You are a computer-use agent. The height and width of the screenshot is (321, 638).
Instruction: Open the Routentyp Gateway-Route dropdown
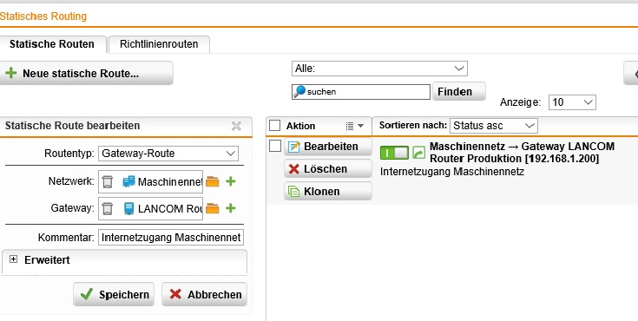168,154
